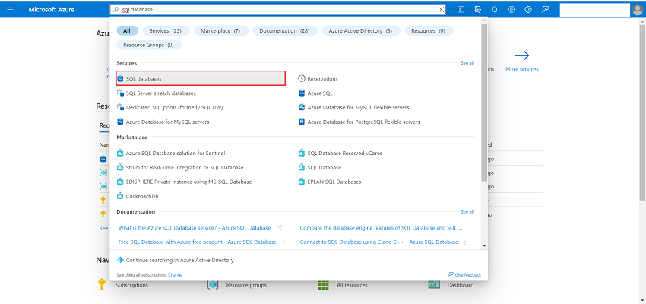Open portal settings gear
This screenshot has width=646, height=304.
511,9
